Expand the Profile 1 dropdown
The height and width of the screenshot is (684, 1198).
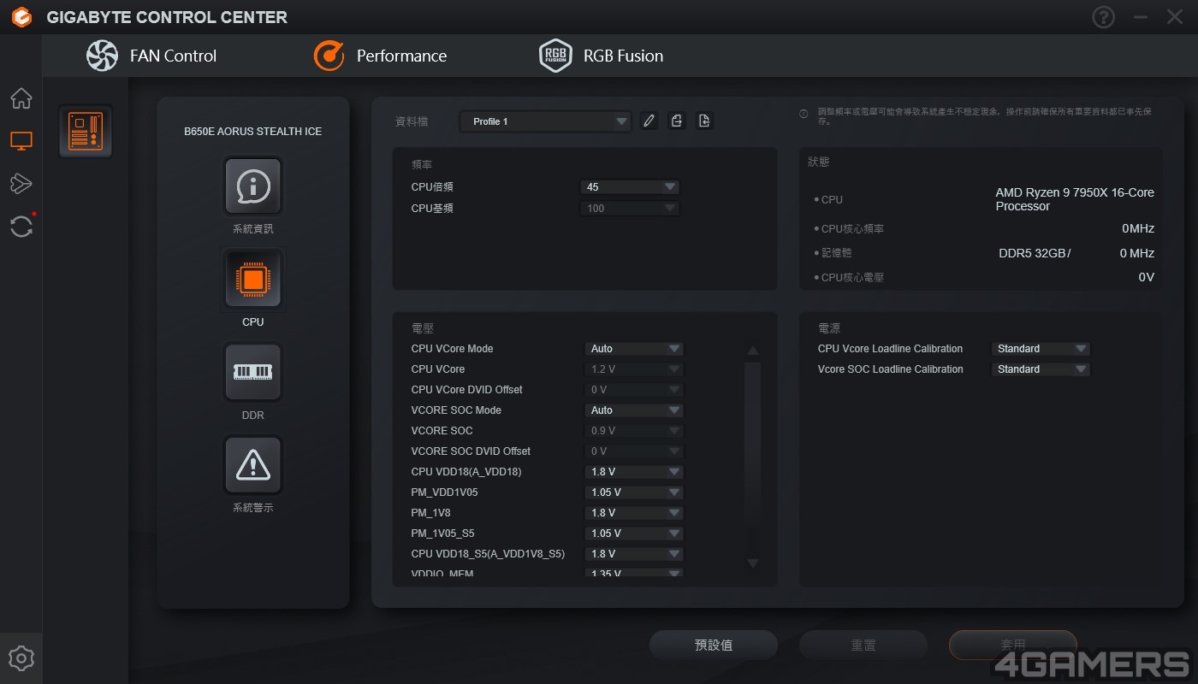coord(546,121)
